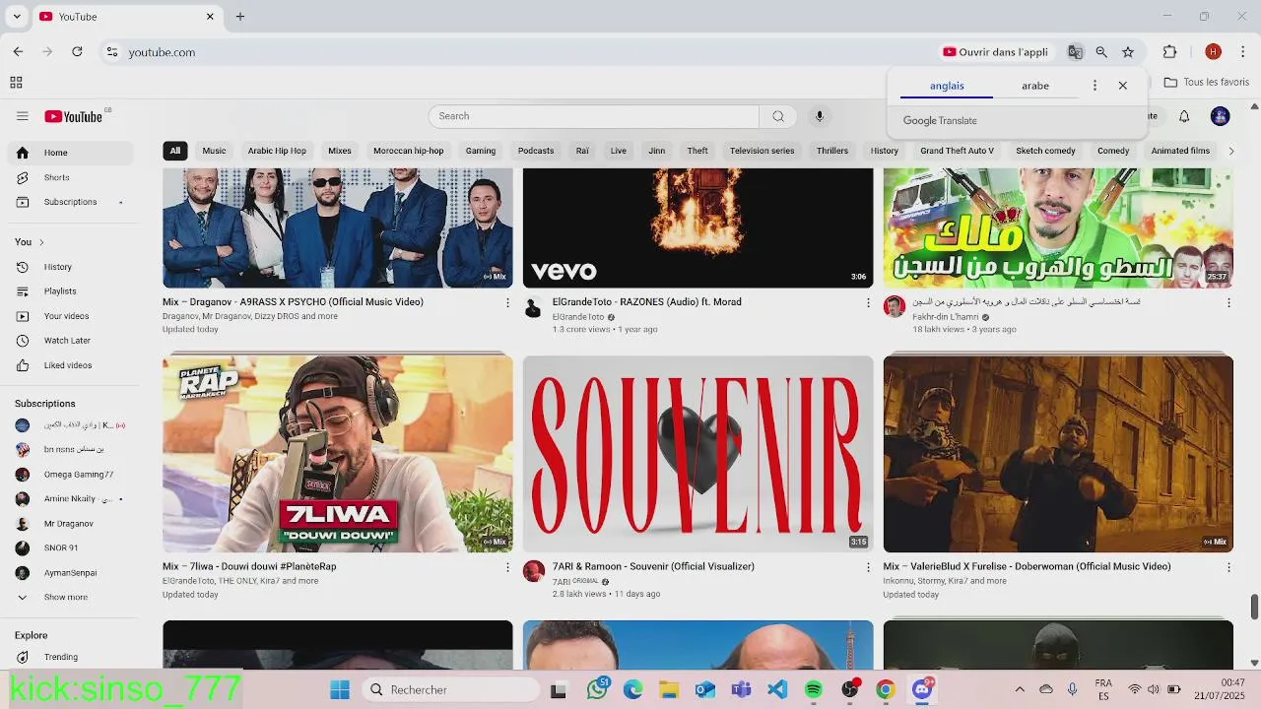Screen dimensions: 1261x709
Task: Select the Arabic Hip Hop chip
Action: tap(277, 151)
